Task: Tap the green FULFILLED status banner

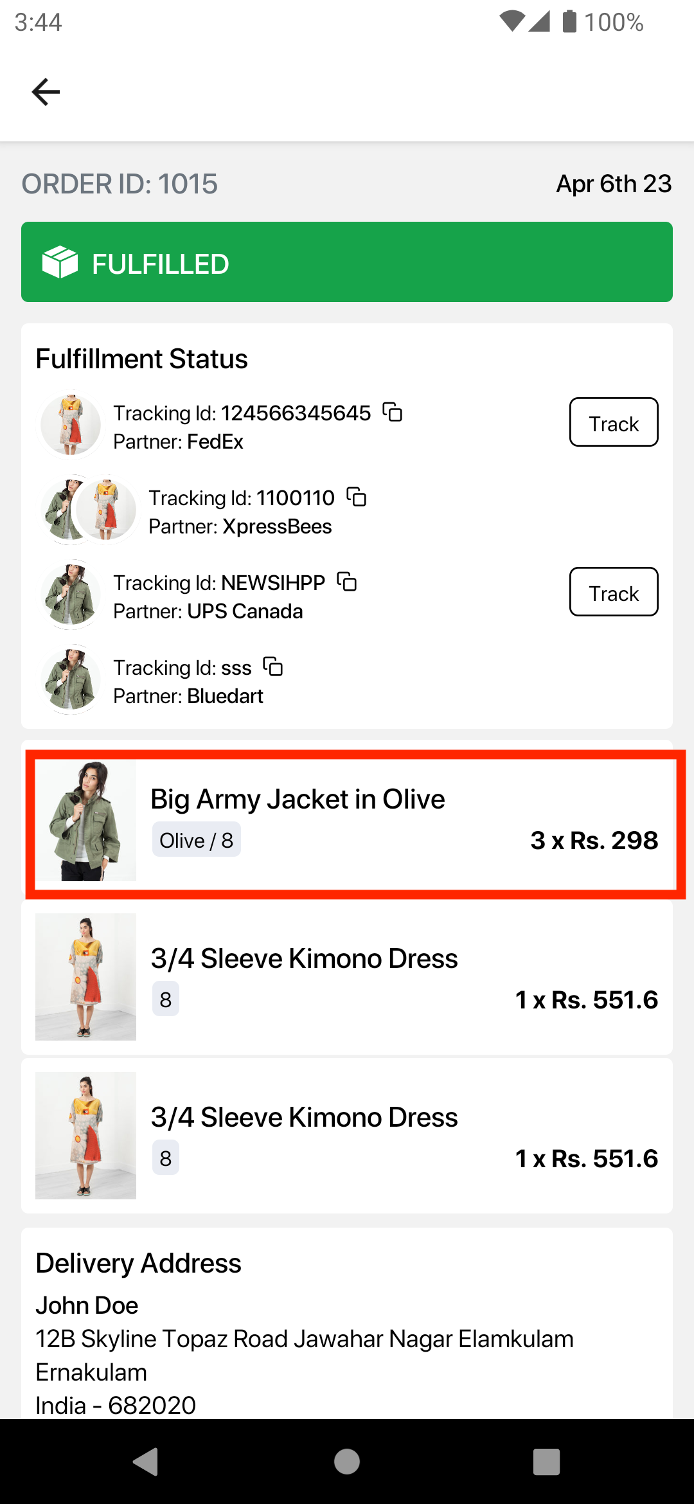Action: tap(347, 263)
